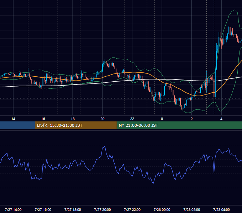The image size is (242, 213).
Task: Click the 7/27 16:00 date label
Action: click(x=43, y=209)
